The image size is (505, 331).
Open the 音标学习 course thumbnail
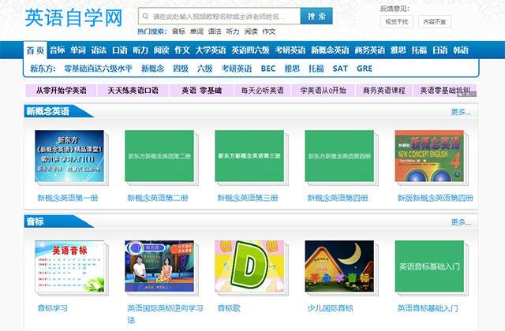(69, 266)
